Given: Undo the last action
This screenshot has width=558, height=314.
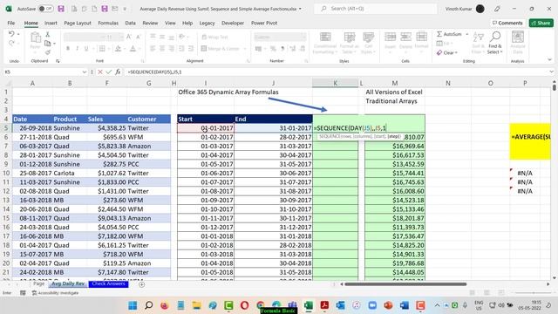Looking at the screenshot, I should pos(11,34).
